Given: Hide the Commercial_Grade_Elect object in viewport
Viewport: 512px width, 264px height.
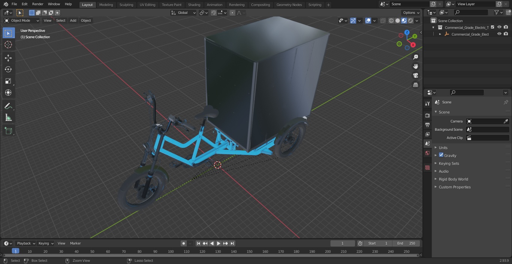Looking at the screenshot, I should pos(499,34).
